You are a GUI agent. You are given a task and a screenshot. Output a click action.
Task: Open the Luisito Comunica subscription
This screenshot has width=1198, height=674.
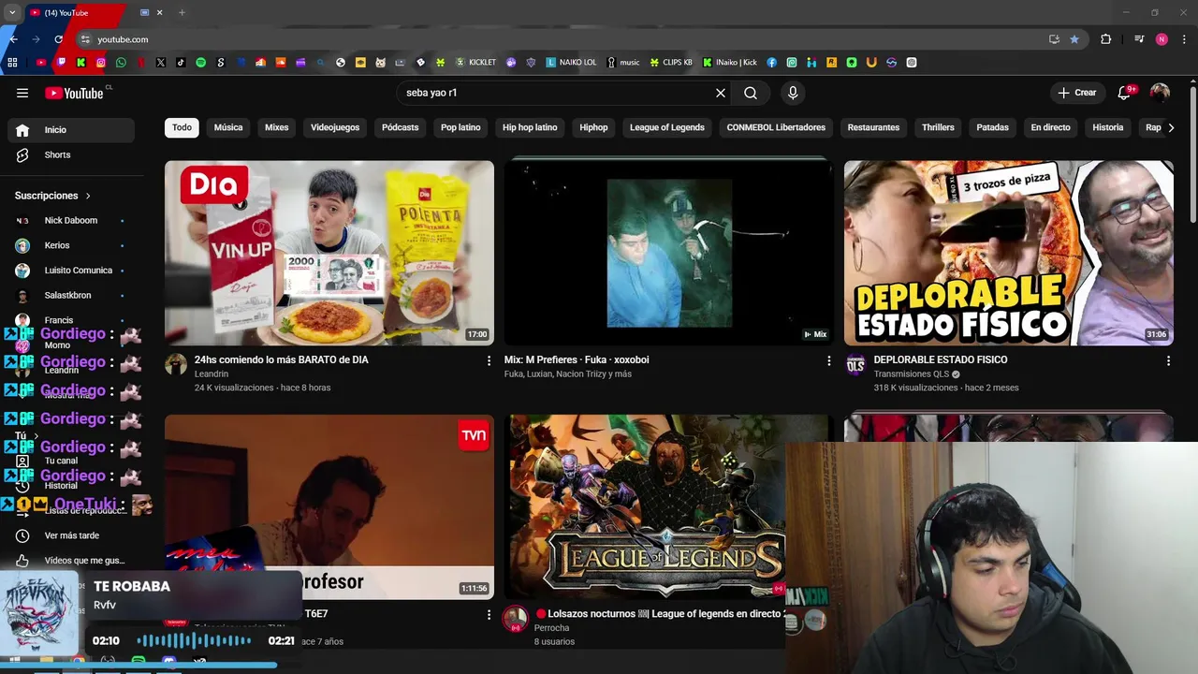point(71,271)
